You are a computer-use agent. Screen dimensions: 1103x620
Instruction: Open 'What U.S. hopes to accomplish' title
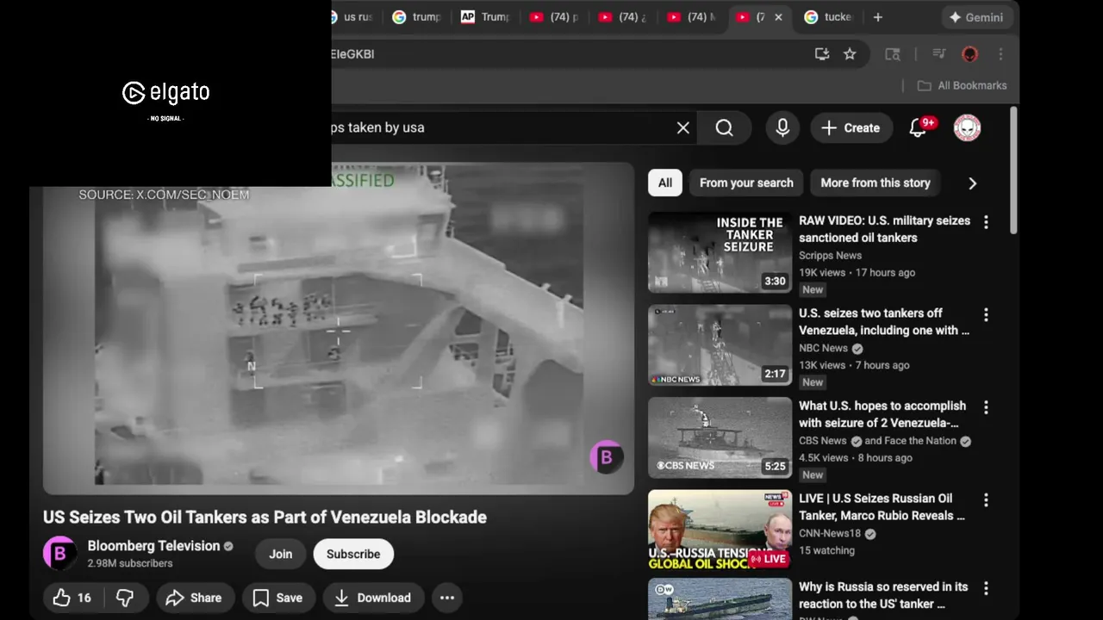coord(882,414)
